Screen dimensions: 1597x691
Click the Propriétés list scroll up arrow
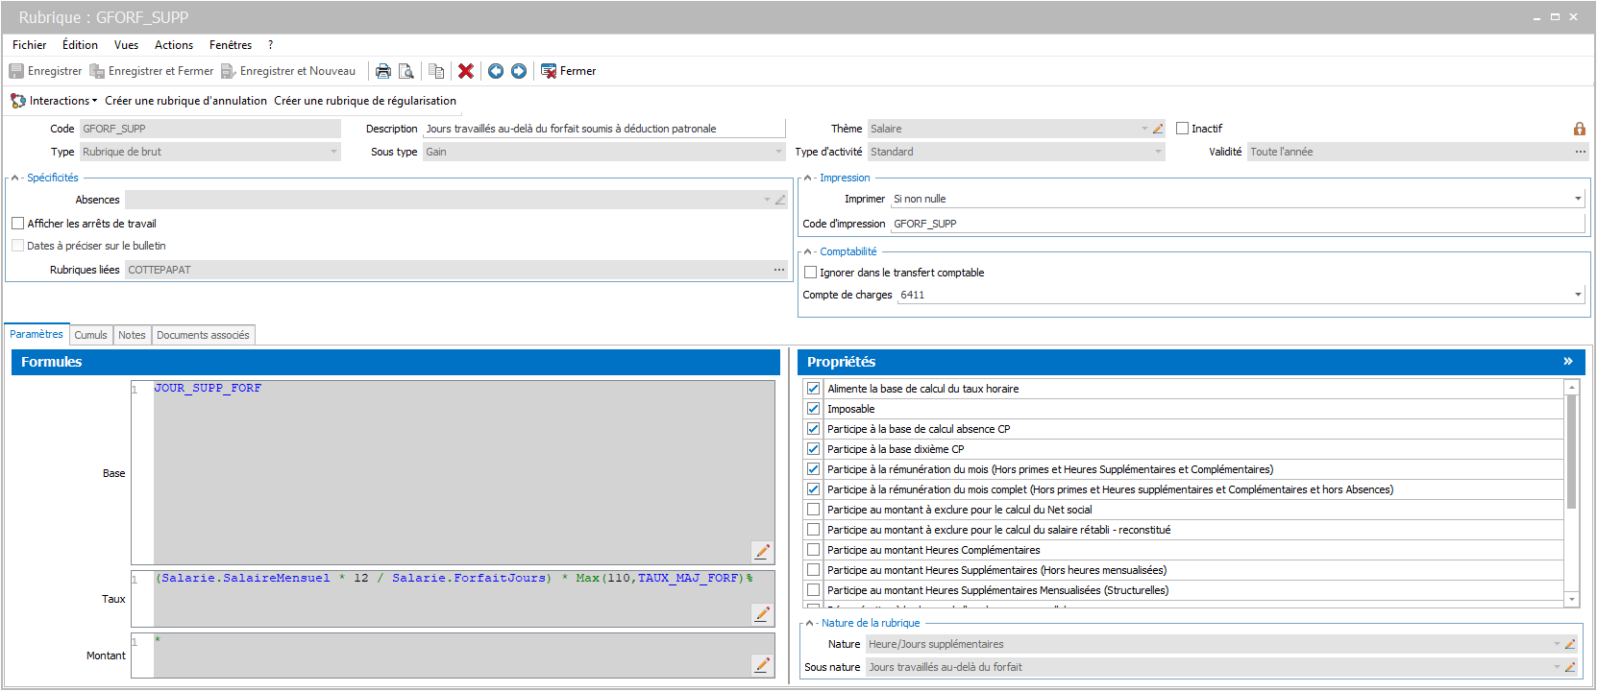click(1572, 387)
